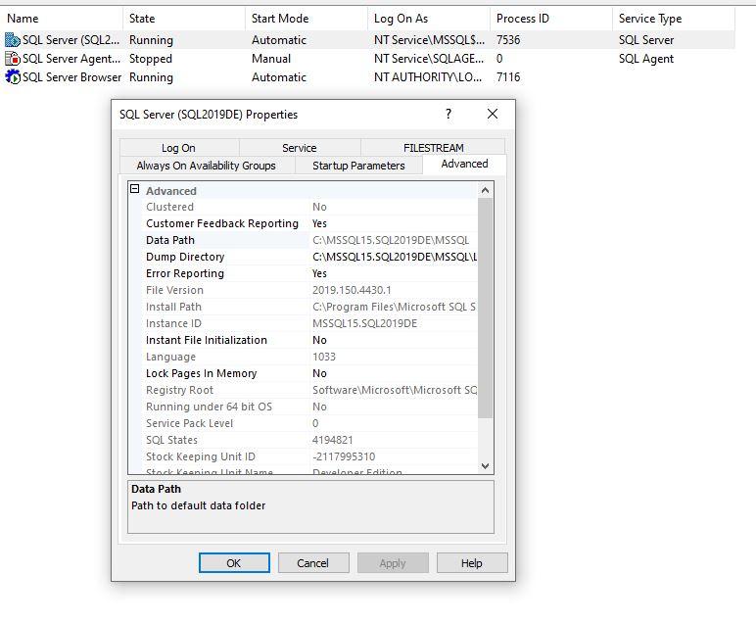Screen dimensions: 756x623
Task: Select the Instant File Initialization row
Action: tap(310, 340)
